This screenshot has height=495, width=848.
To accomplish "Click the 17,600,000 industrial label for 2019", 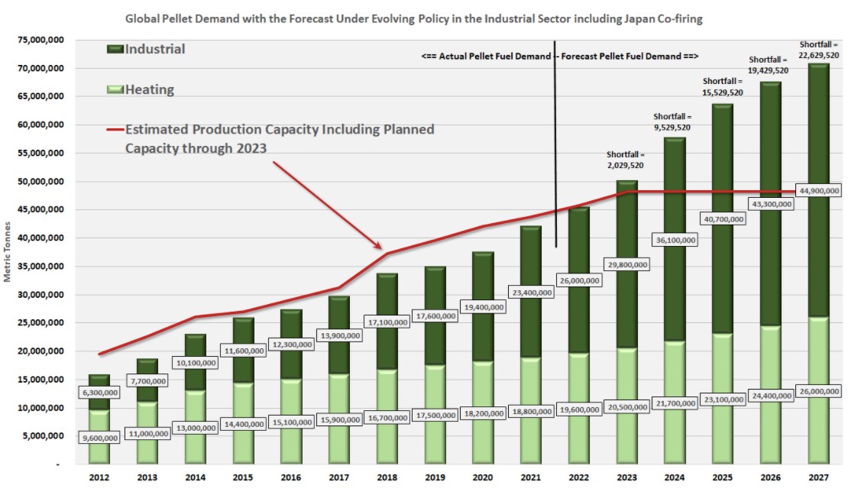I will pyautogui.click(x=436, y=316).
